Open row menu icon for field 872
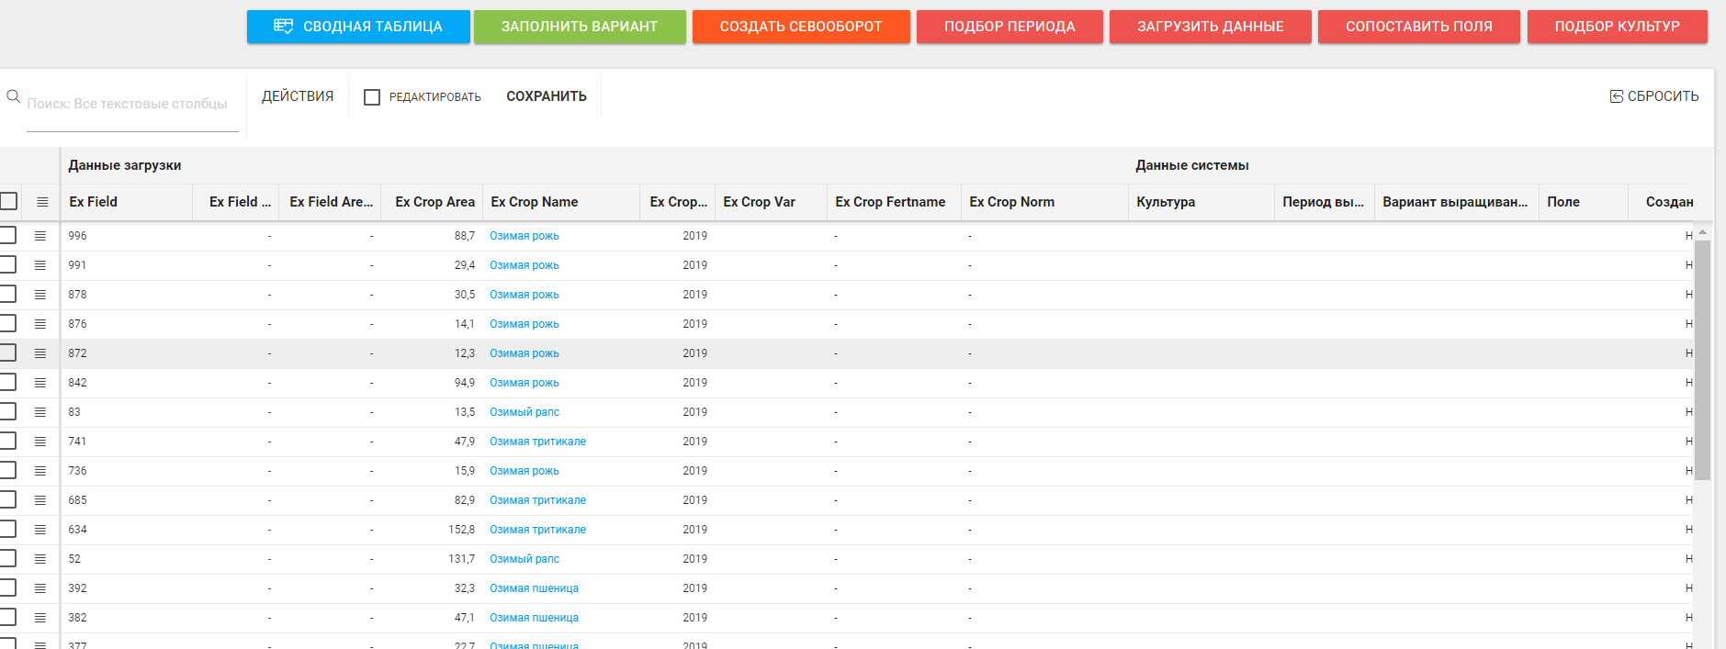Viewport: 1726px width, 649px height. tap(40, 353)
